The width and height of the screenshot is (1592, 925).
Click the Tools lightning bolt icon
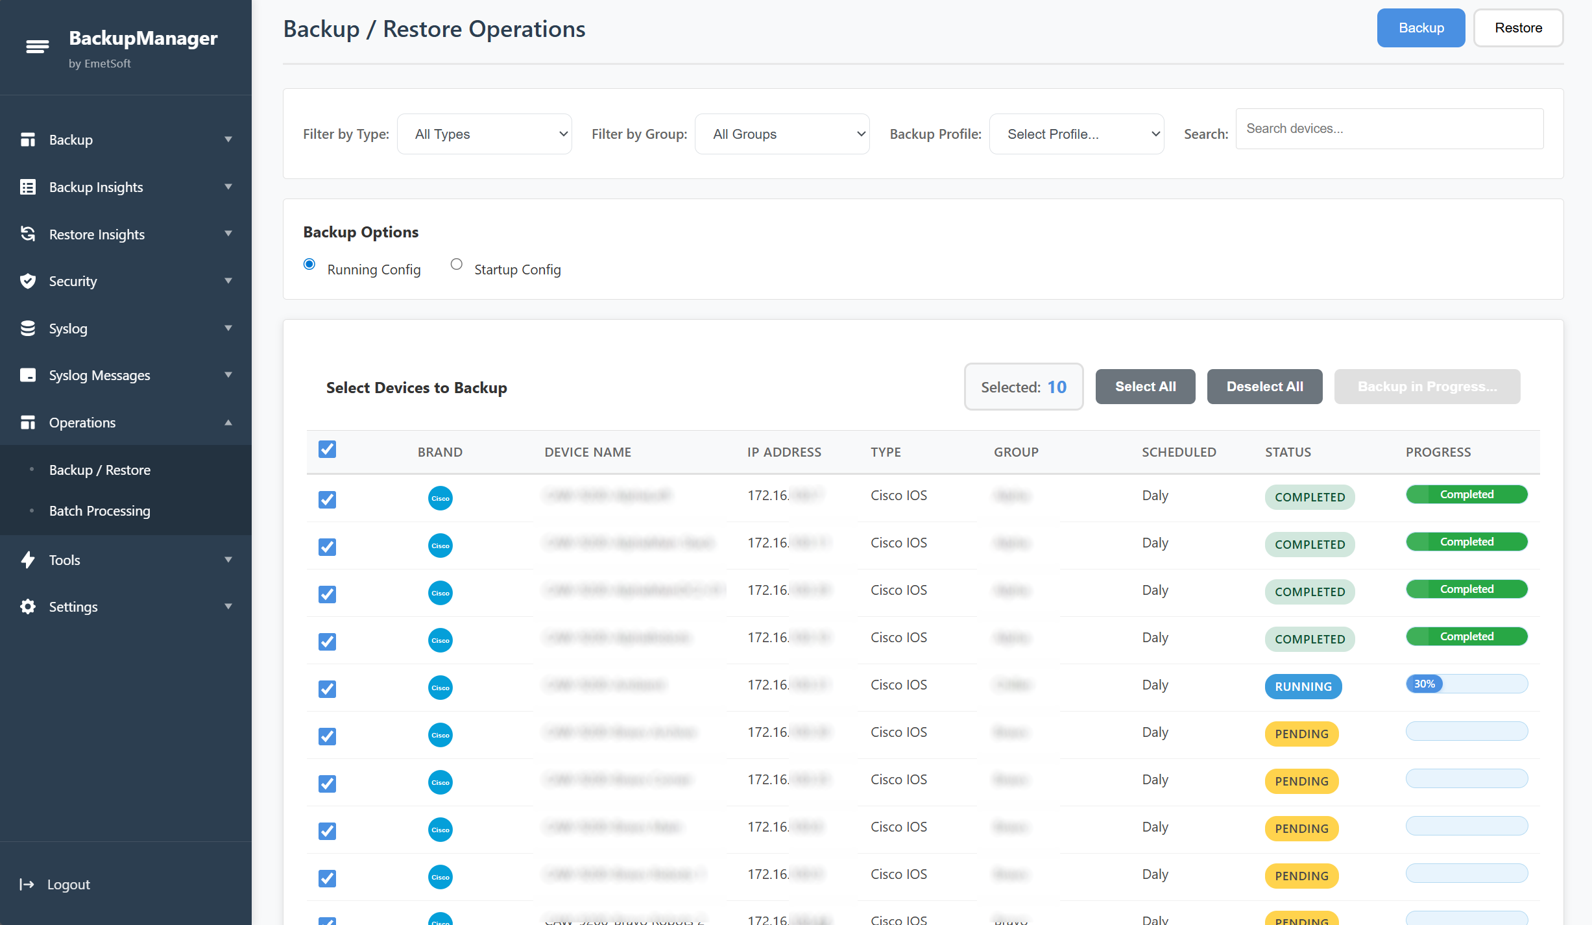(x=28, y=560)
